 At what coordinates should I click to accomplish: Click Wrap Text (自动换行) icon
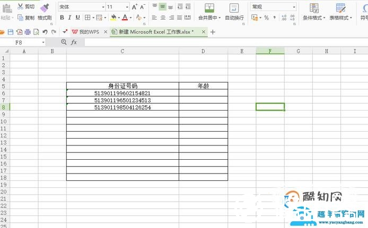(234, 8)
